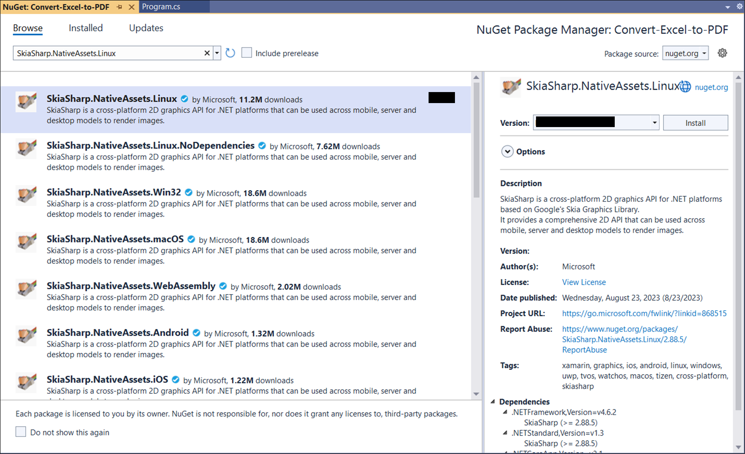Expand the Options section
This screenshot has height=454, width=745.
[507, 151]
